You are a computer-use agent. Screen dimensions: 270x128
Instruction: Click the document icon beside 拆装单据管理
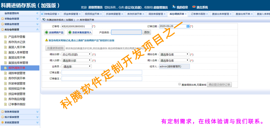tap(5, 84)
